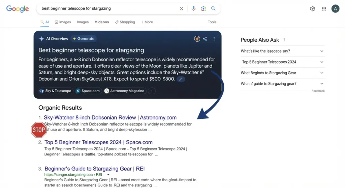Expand "What's like the lasecape say?" question

(282, 51)
